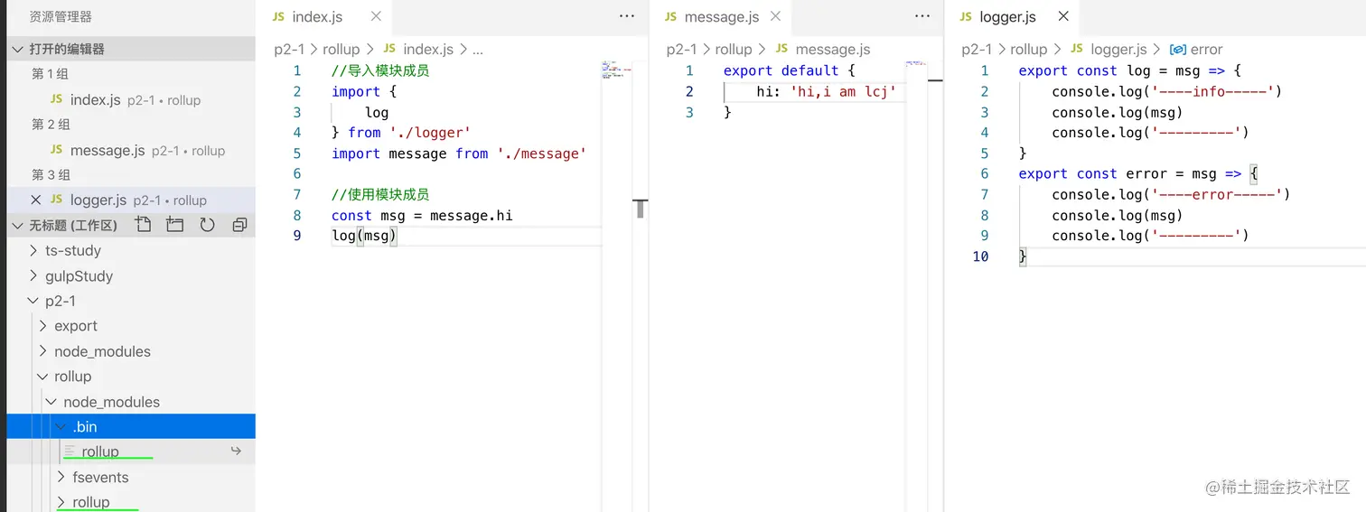Click the error breadcrumb in logger.js editor

[1206, 50]
